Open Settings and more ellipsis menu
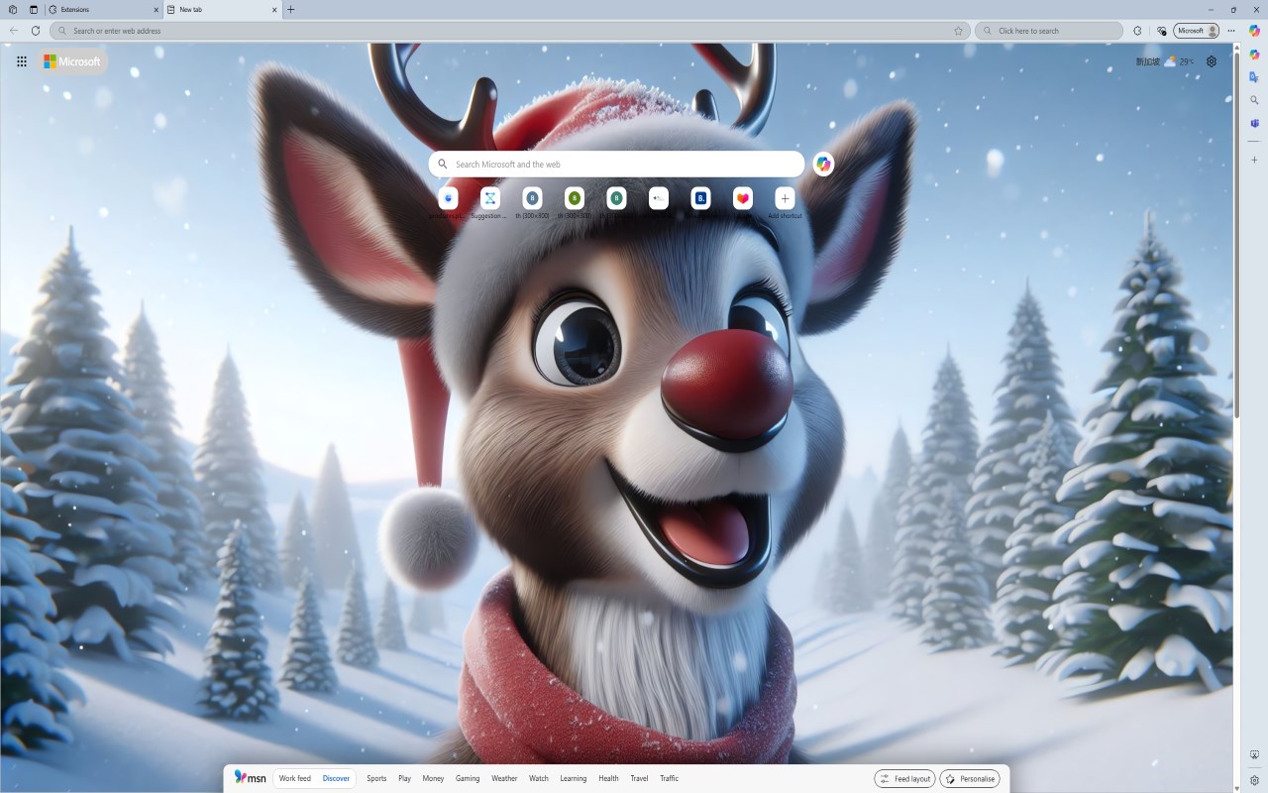Viewport: 1268px width, 793px height. 1231,31
